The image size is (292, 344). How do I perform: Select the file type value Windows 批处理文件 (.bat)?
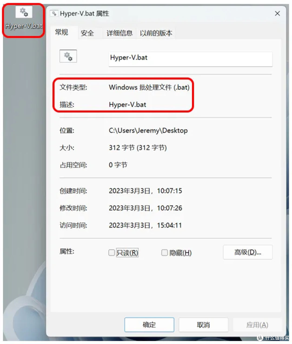click(149, 87)
